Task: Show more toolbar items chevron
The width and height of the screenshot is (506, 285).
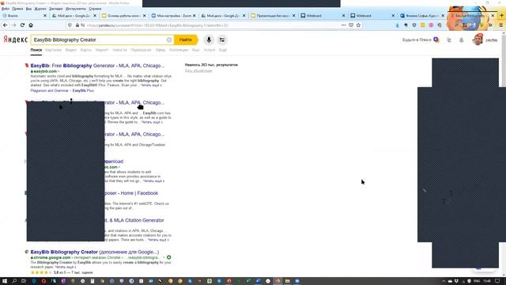Action: [x=490, y=25]
